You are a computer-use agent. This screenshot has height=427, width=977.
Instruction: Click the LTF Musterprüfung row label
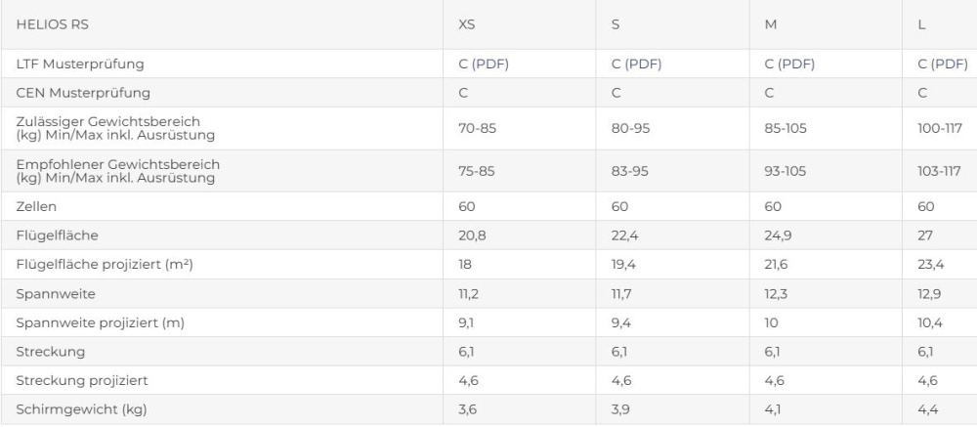click(x=80, y=64)
